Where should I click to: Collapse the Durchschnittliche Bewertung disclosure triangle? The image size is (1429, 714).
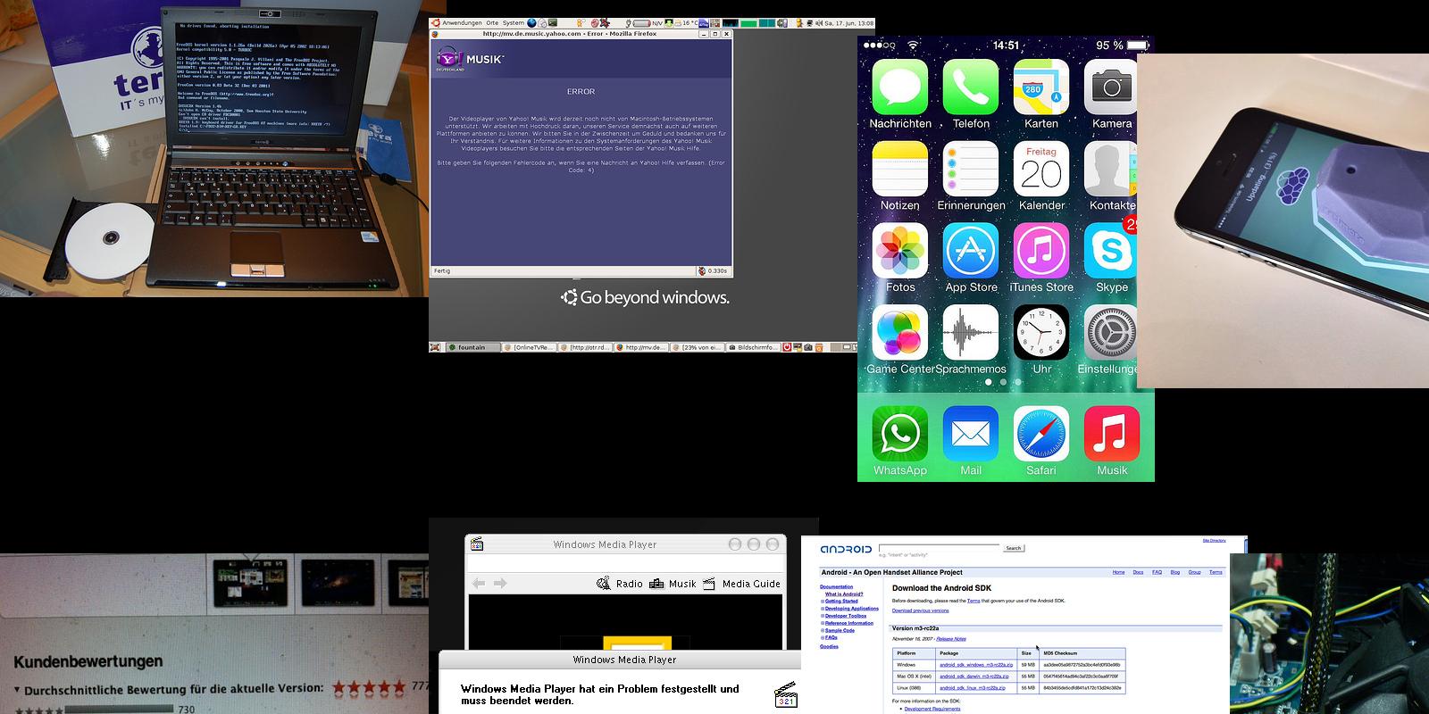[x=17, y=691]
